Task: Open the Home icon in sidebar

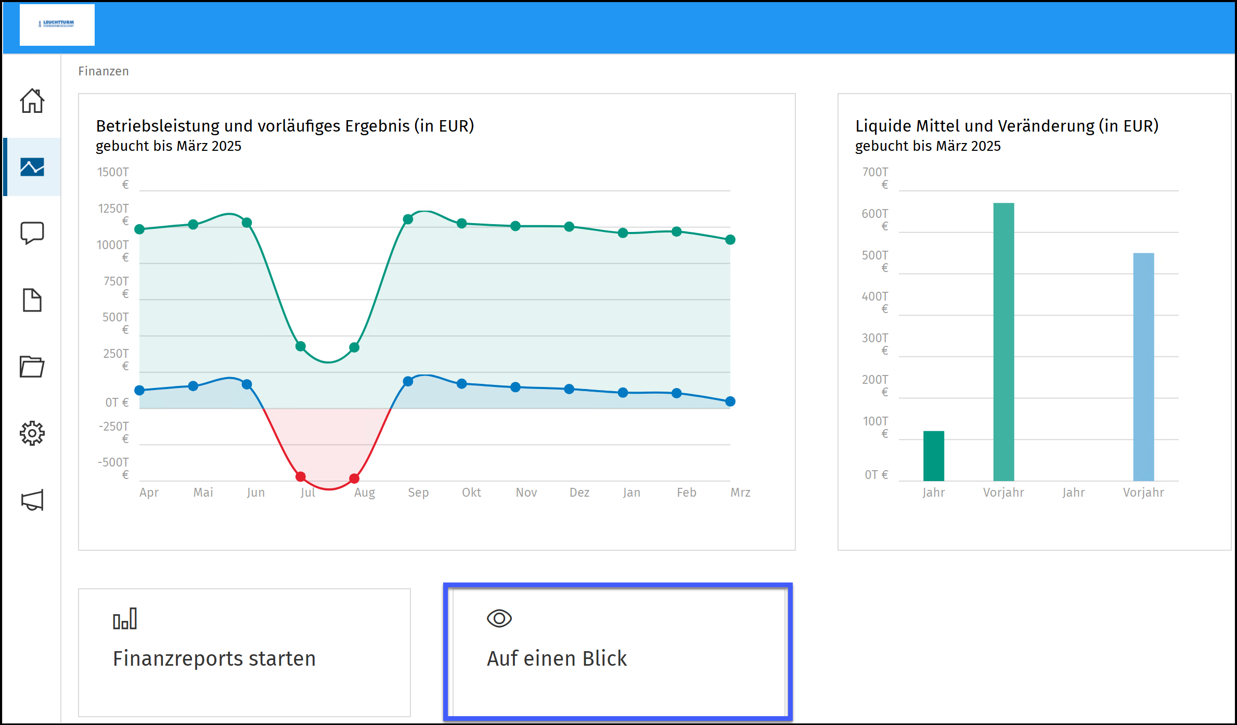Action: pyautogui.click(x=32, y=100)
